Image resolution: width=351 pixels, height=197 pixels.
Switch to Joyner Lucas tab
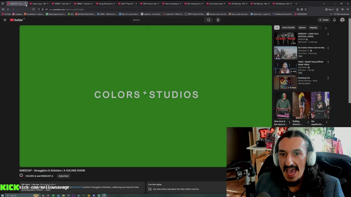click(x=39, y=4)
